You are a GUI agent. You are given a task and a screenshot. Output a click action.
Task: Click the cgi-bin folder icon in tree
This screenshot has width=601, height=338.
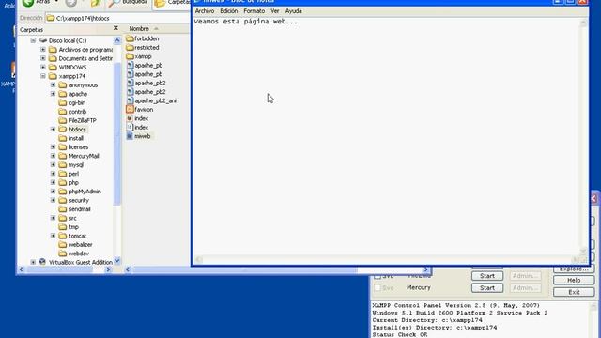63,102
